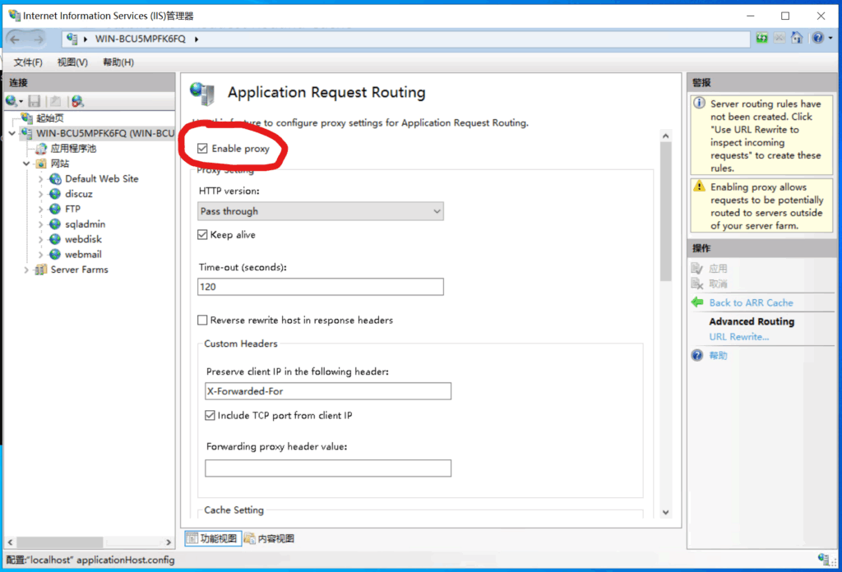
Task: Switch to 内容视图 content view tab
Action: pyautogui.click(x=269, y=538)
